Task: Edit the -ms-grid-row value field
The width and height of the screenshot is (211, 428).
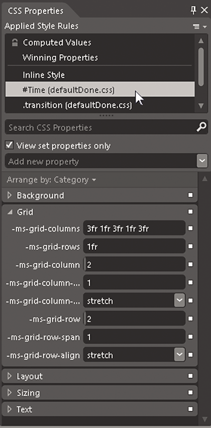Action: pos(134,318)
